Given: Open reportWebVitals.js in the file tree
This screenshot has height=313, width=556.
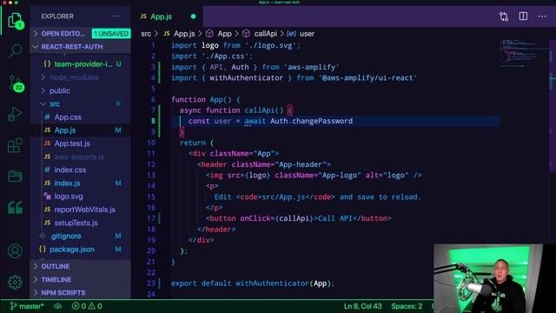Looking at the screenshot, I should coord(85,210).
